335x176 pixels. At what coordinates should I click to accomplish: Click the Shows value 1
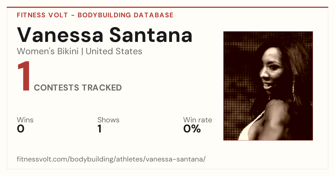[99, 129]
